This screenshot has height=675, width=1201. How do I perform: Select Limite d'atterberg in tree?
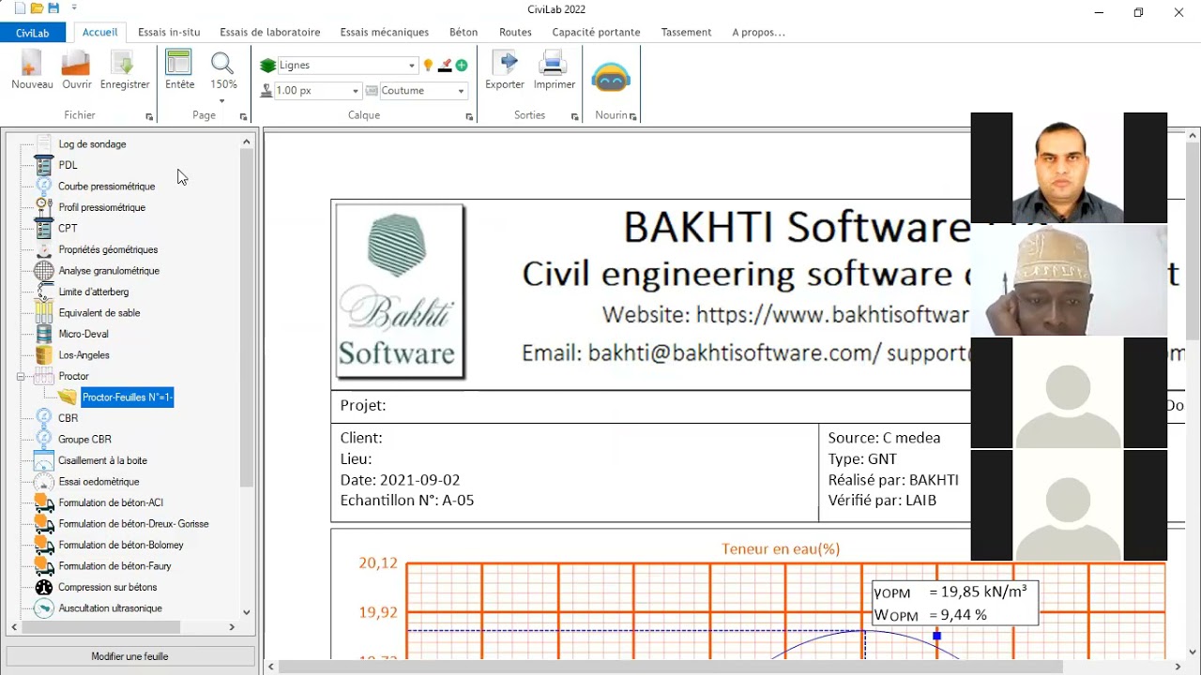94,292
